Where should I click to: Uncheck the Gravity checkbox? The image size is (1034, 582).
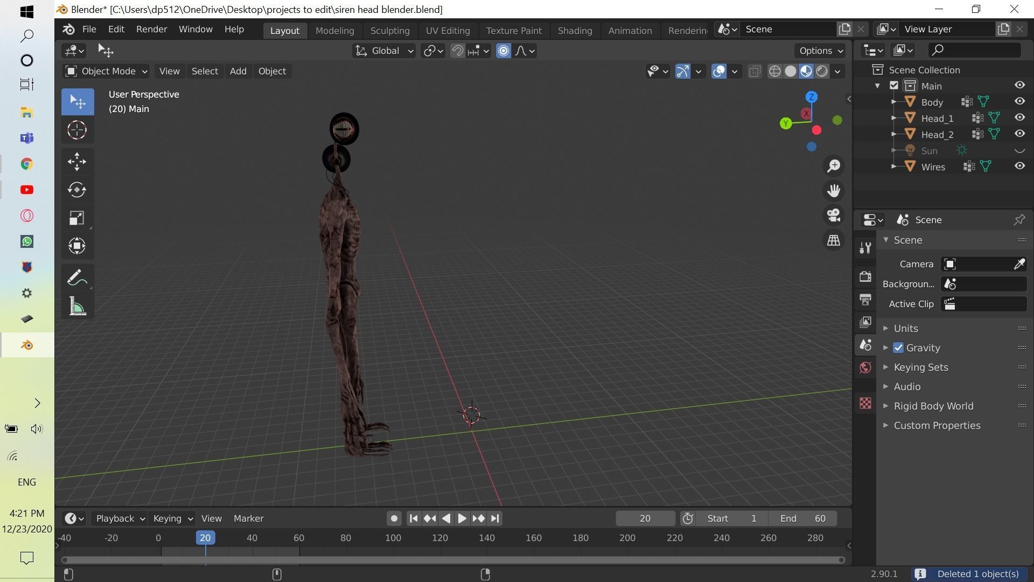(898, 348)
